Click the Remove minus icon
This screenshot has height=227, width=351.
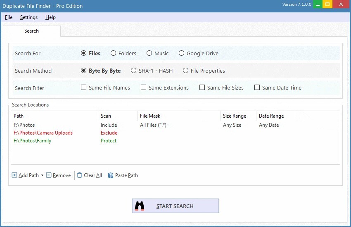[49, 175]
